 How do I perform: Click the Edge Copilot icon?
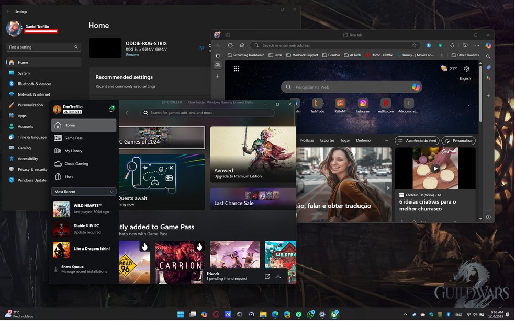pos(488,45)
